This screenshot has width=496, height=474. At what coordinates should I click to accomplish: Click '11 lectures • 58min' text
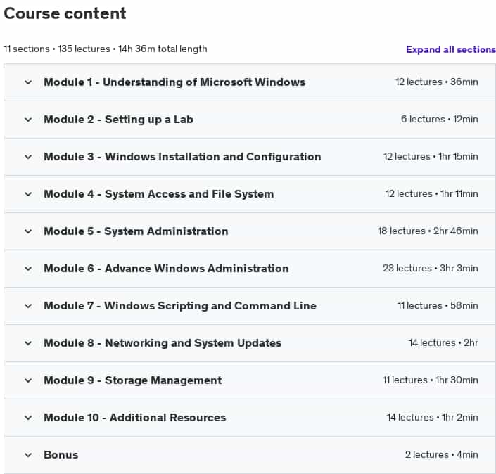[x=438, y=305]
